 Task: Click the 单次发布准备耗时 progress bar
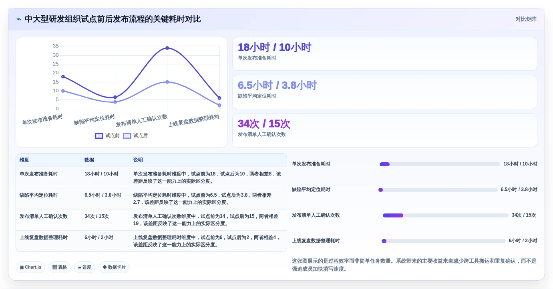[x=440, y=164]
